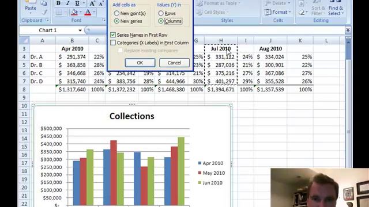Click the Collections chart title

point(132,116)
